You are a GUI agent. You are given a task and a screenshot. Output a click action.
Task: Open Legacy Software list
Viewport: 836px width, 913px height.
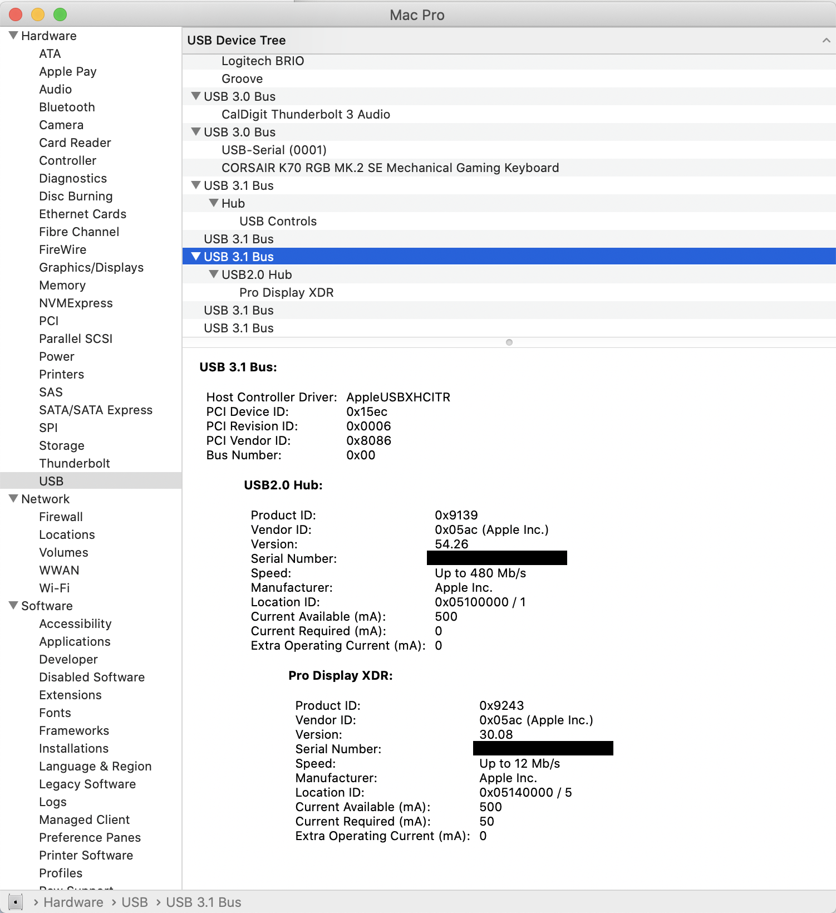point(87,784)
